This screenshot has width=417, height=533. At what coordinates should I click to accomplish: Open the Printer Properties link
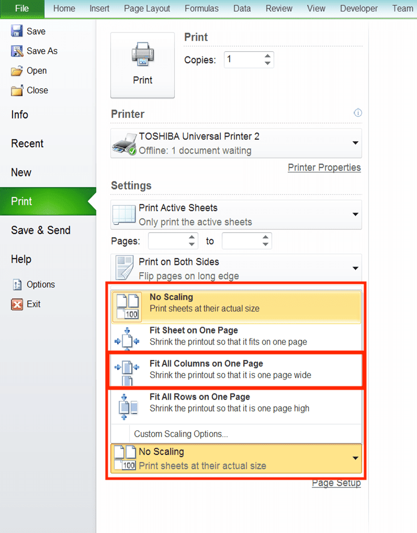click(324, 168)
